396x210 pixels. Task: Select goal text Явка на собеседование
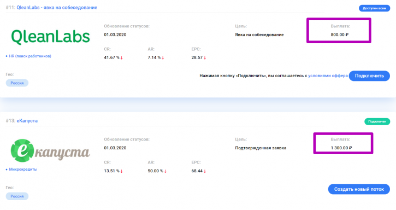(x=259, y=34)
